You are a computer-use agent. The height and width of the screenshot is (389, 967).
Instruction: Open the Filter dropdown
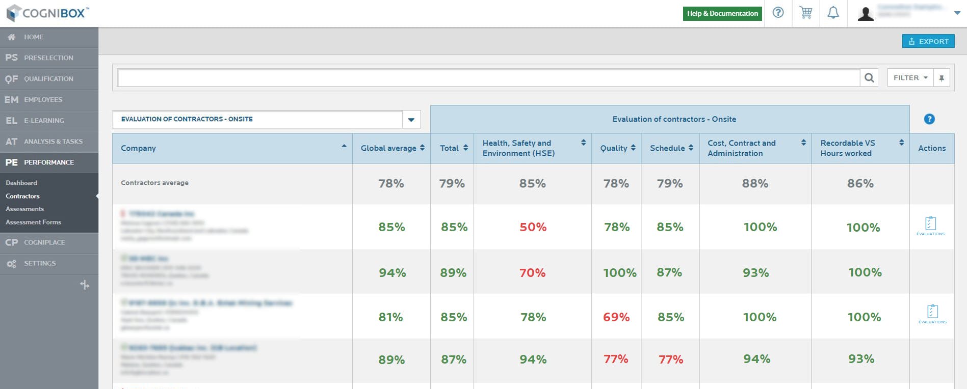pyautogui.click(x=910, y=78)
